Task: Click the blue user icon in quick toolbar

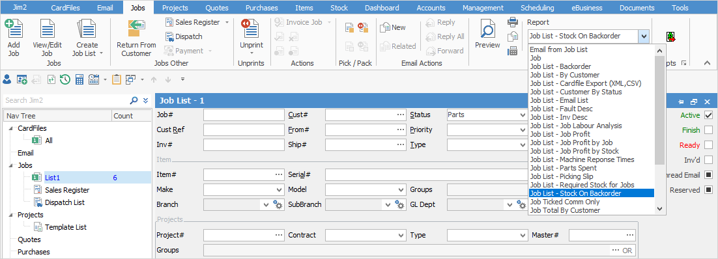Action: [7, 79]
